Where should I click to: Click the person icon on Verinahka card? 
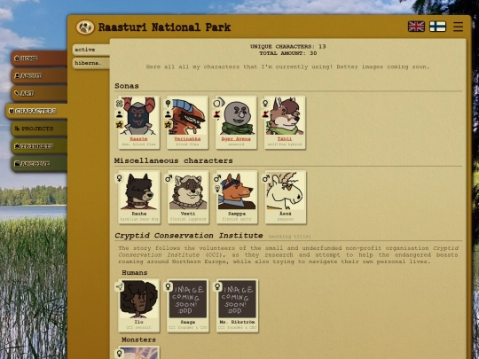pyautogui.click(x=168, y=114)
